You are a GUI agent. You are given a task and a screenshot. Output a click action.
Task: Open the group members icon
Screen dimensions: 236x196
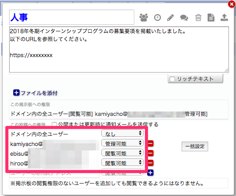click(144, 17)
